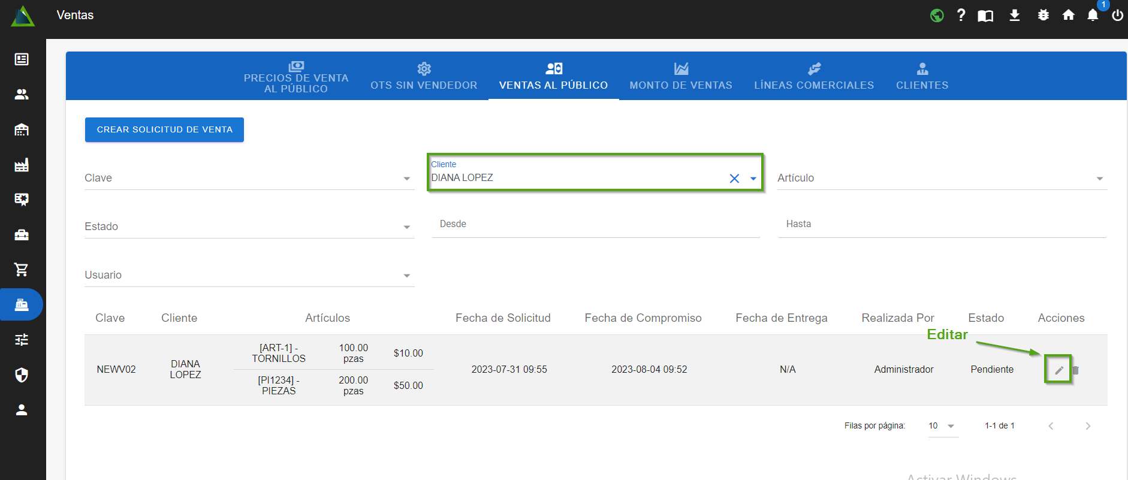Click the bug report icon
The height and width of the screenshot is (480, 1128).
tap(1043, 16)
